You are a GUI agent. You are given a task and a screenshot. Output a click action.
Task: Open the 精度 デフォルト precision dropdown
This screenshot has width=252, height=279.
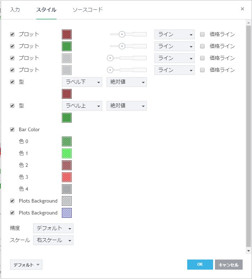tap(53, 228)
